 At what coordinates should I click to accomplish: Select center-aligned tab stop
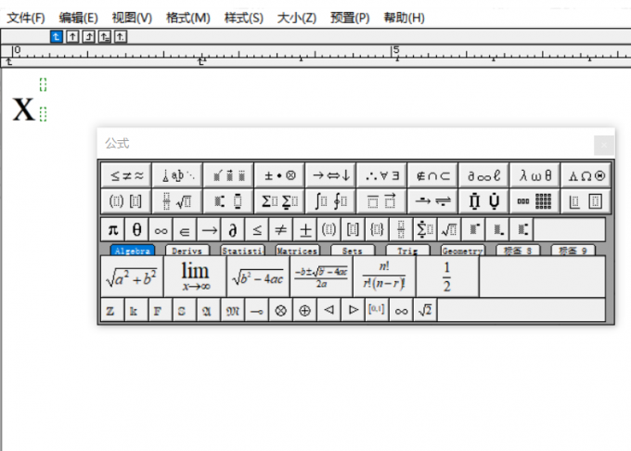(72, 36)
